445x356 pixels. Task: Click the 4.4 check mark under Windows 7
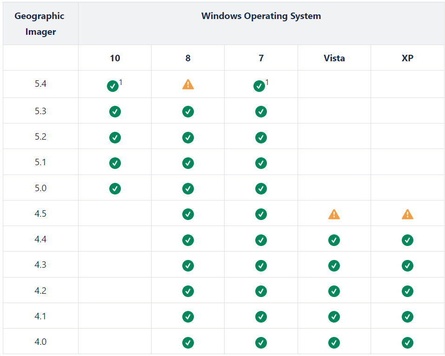pos(261,240)
